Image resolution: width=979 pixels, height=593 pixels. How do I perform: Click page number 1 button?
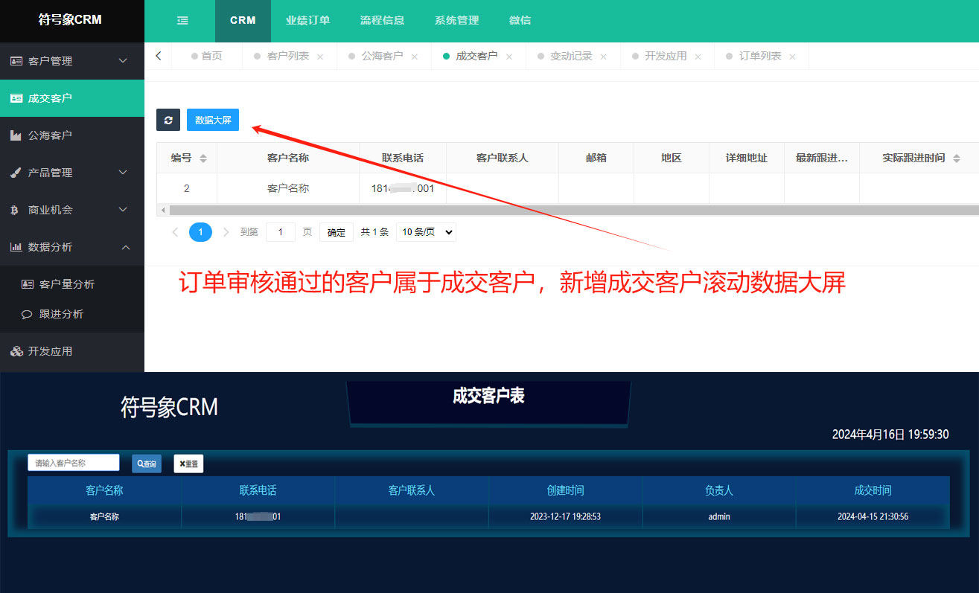(200, 232)
